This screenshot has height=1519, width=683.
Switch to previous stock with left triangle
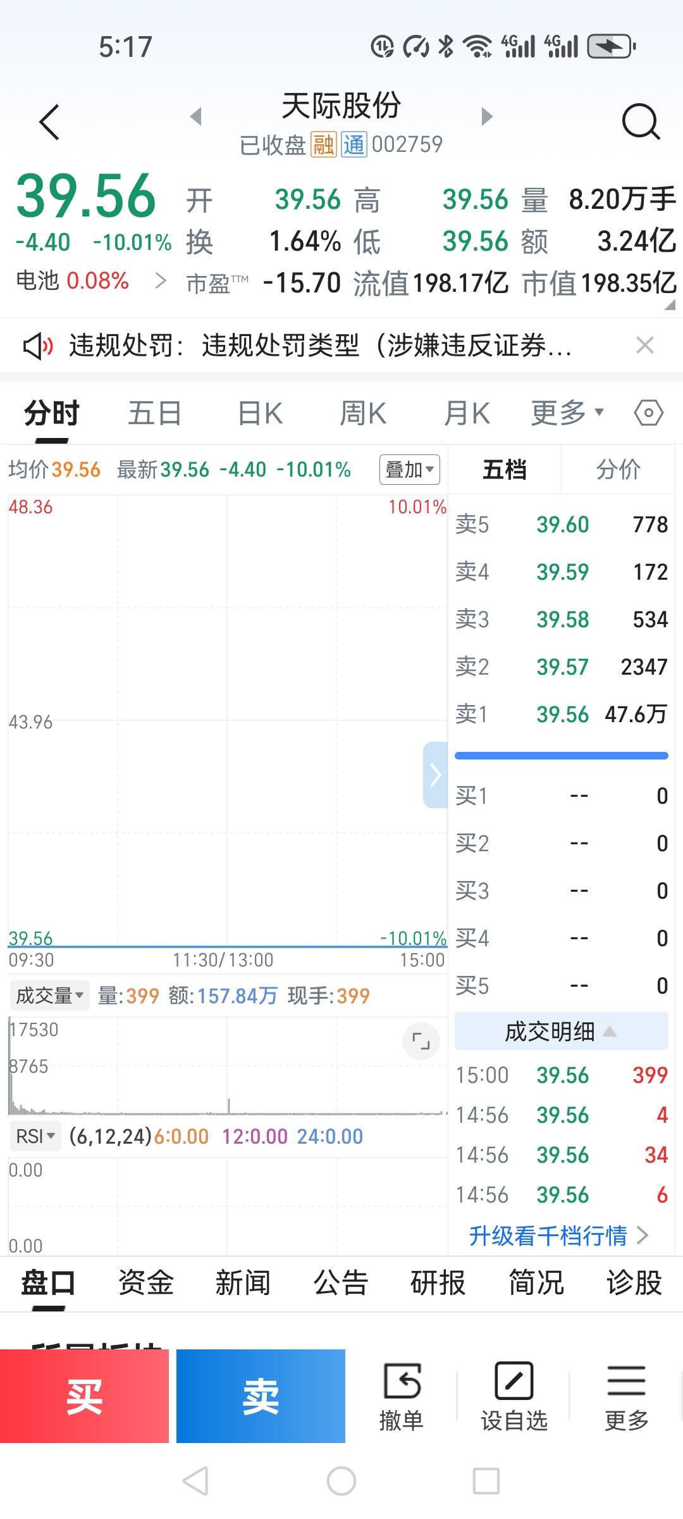[196, 116]
